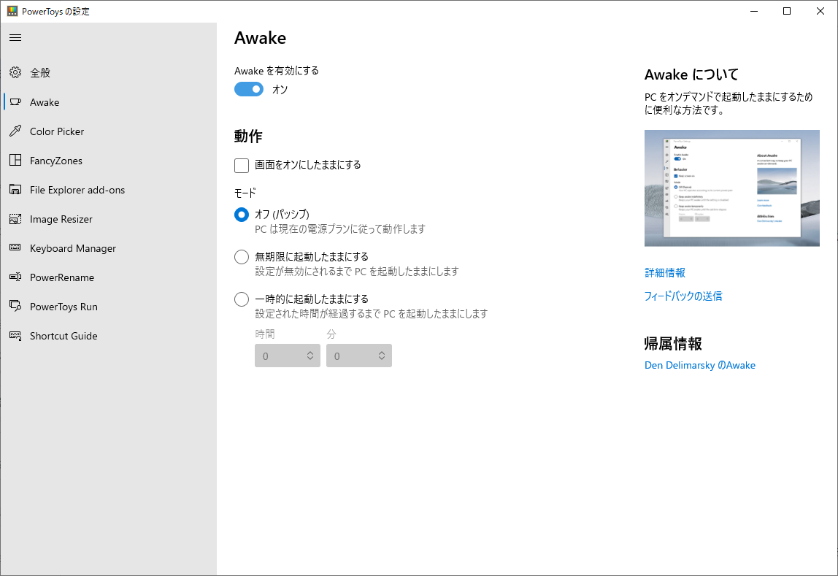Open FancyZones settings
This screenshot has height=576, width=838.
[109, 161]
